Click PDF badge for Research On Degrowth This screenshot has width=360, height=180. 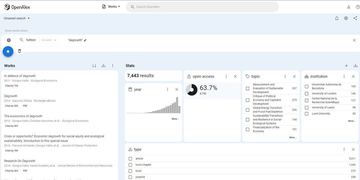[x=25, y=171]
